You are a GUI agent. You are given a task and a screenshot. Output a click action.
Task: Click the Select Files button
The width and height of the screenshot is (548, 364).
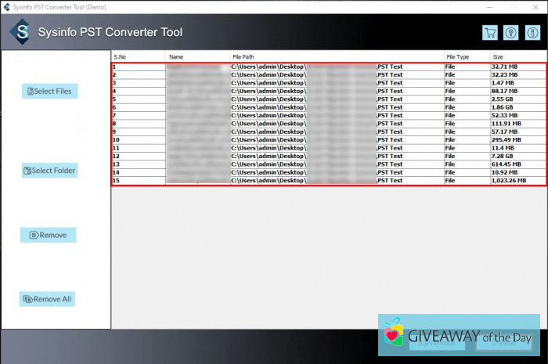pyautogui.click(x=49, y=92)
